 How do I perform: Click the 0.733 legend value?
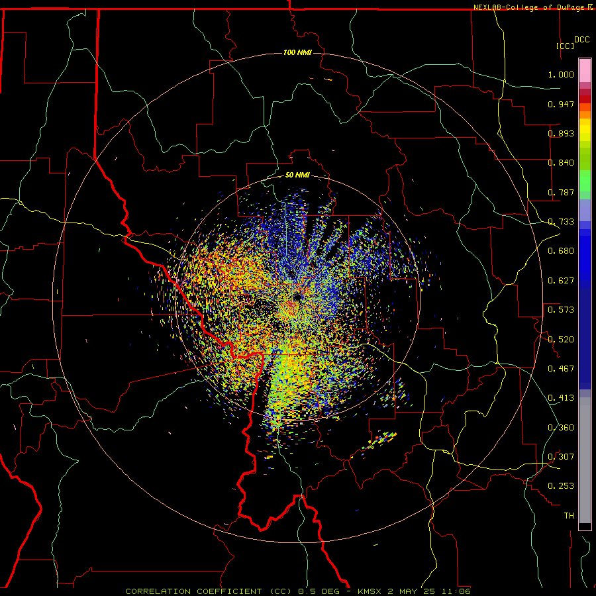pos(561,222)
